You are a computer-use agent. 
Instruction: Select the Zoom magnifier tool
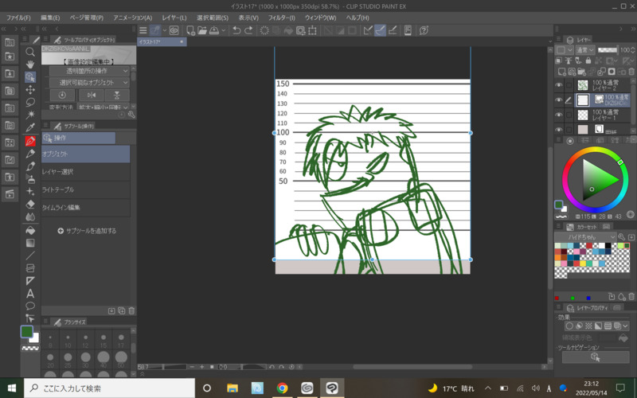30,52
